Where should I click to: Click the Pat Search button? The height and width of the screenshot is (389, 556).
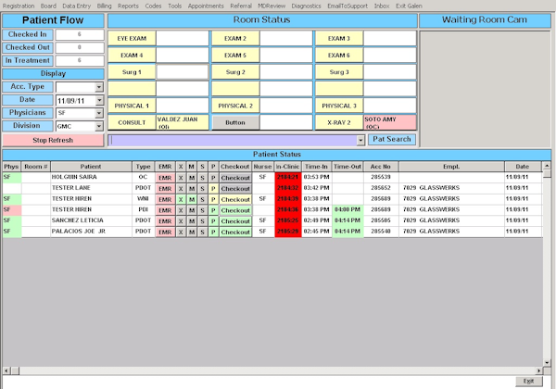[391, 140]
